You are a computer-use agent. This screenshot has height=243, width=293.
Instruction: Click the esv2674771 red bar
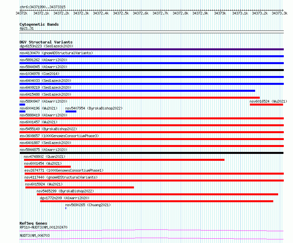[x=154, y=174]
